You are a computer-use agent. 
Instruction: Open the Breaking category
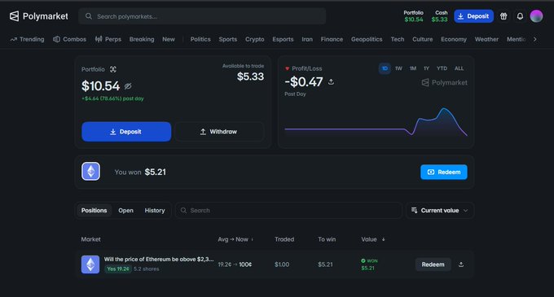coord(142,39)
